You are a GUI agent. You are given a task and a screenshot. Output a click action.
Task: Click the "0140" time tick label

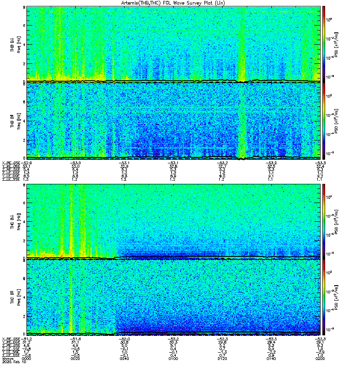pyautogui.click(x=271, y=359)
